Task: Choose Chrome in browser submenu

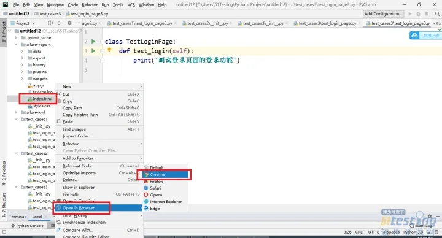Action: pos(165,175)
